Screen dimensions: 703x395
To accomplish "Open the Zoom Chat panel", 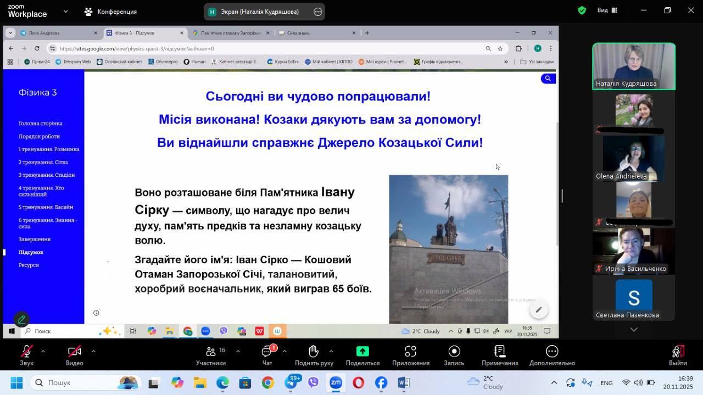I will (x=267, y=355).
